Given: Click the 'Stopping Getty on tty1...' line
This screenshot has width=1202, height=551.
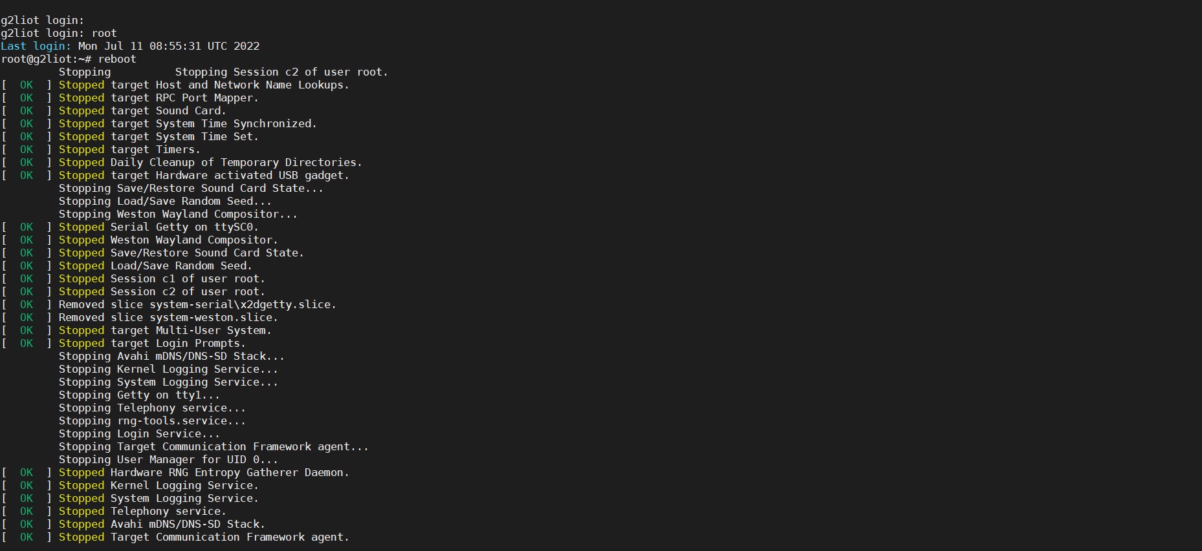Looking at the screenshot, I should [139, 395].
